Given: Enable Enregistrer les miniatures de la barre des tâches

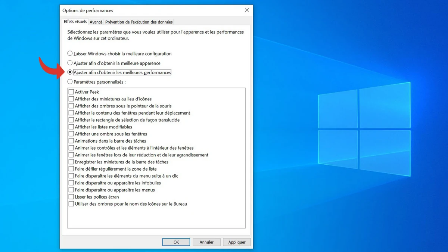Looking at the screenshot, I should pos(71,162).
